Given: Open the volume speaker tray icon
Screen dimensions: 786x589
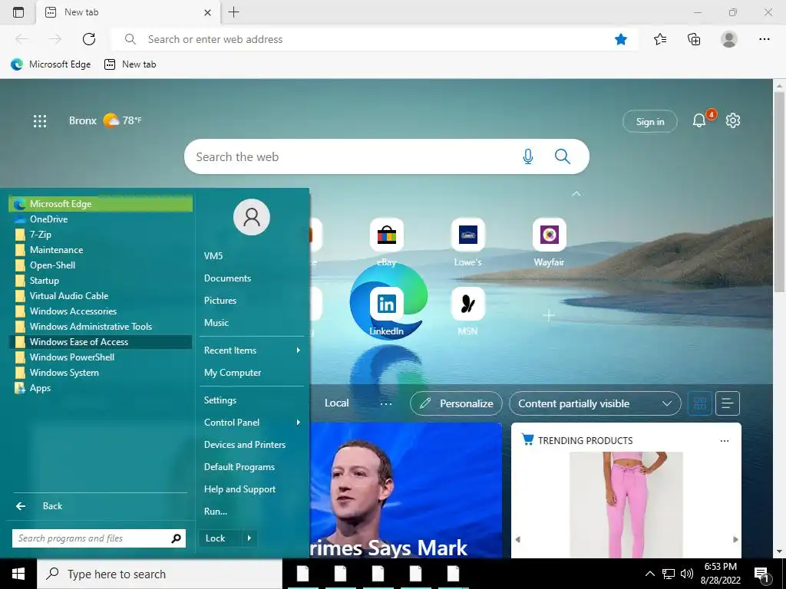Looking at the screenshot, I should coord(687,574).
